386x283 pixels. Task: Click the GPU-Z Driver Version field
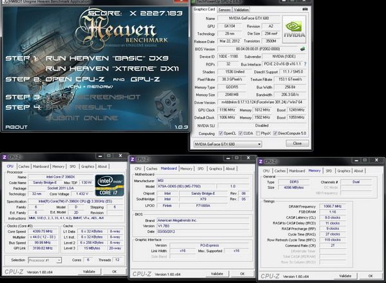[262, 102]
